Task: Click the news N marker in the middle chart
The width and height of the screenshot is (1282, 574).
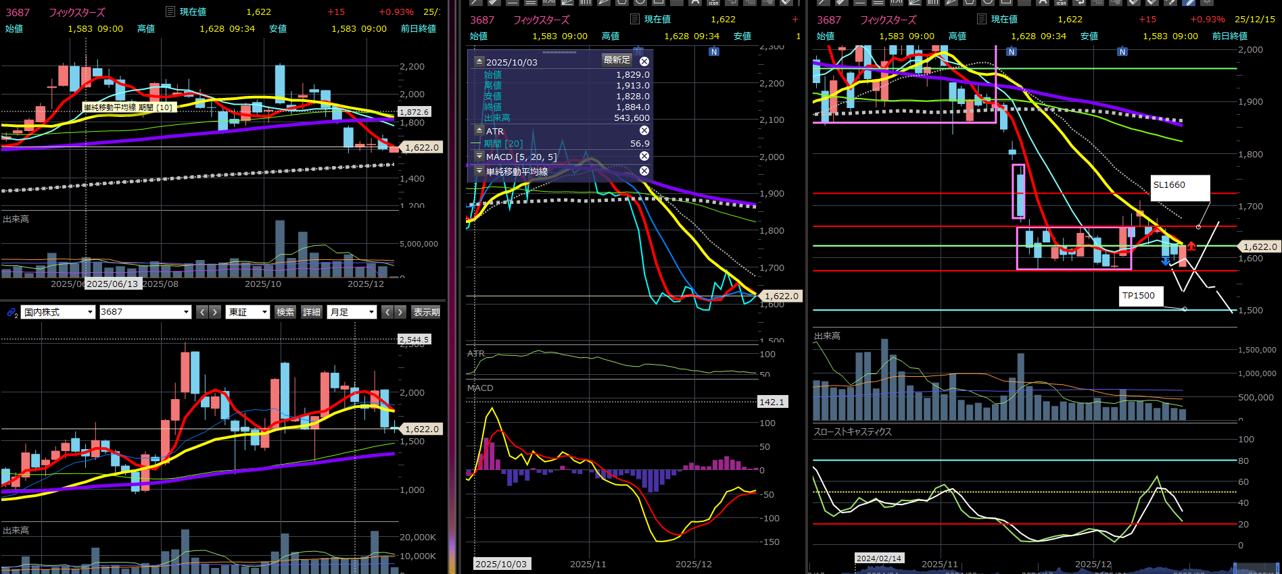Action: click(714, 52)
